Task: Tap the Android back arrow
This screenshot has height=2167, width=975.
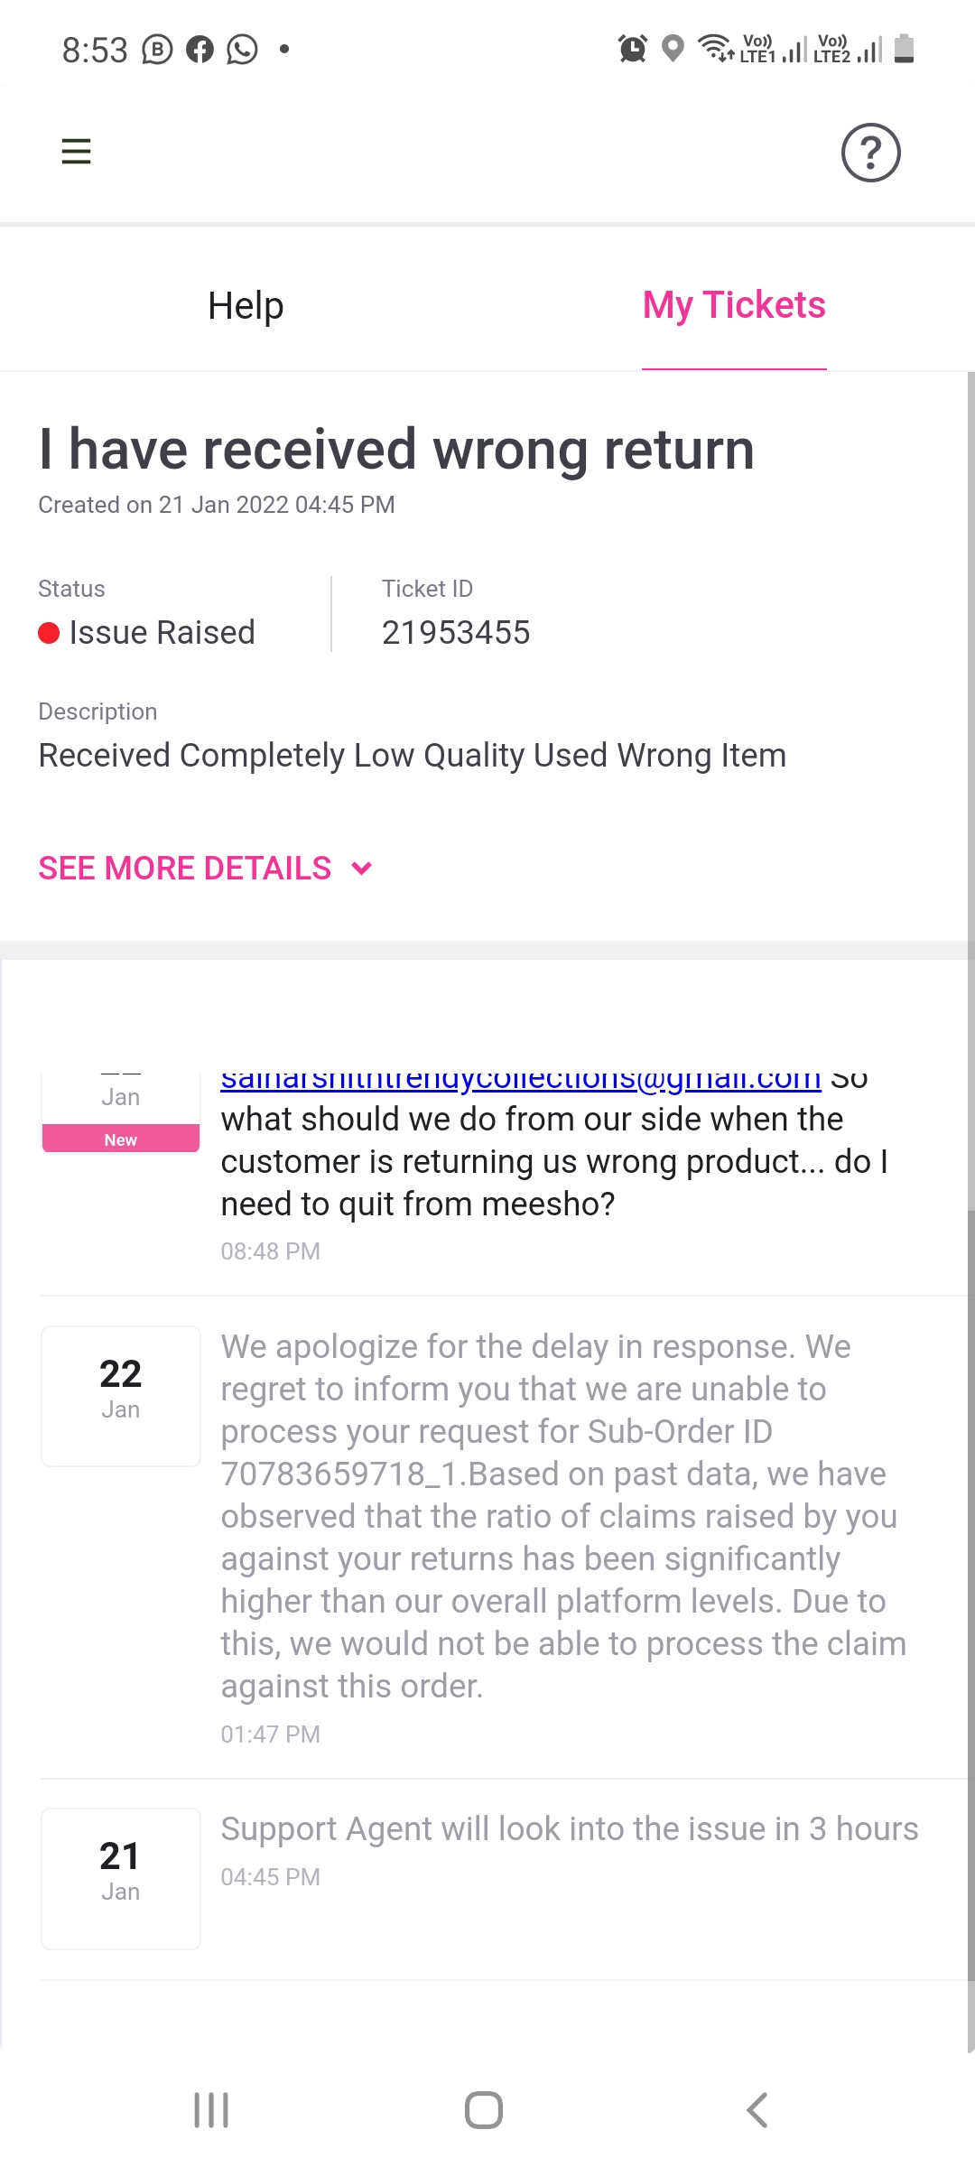Action: point(757,2110)
